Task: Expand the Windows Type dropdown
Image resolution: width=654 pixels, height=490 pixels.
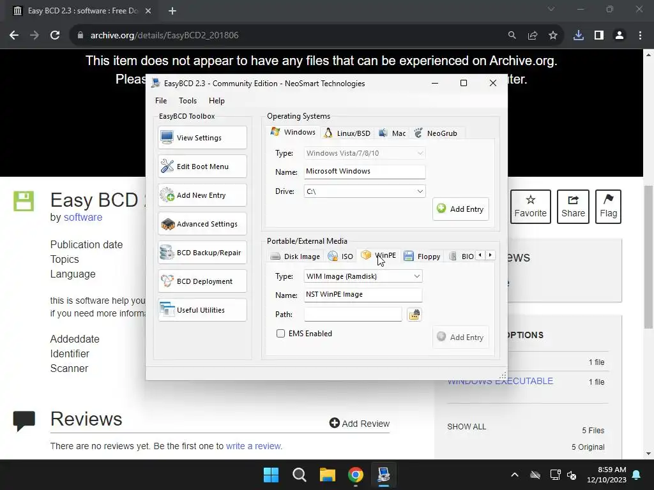Action: pyautogui.click(x=365, y=153)
